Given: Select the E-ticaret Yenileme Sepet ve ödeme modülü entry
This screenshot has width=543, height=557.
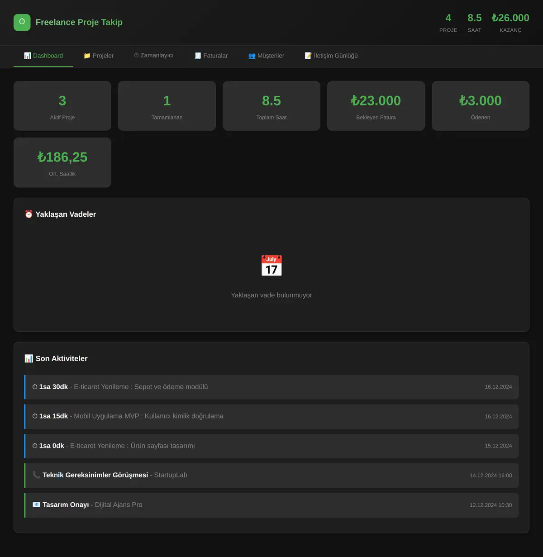Looking at the screenshot, I should (x=271, y=387).
